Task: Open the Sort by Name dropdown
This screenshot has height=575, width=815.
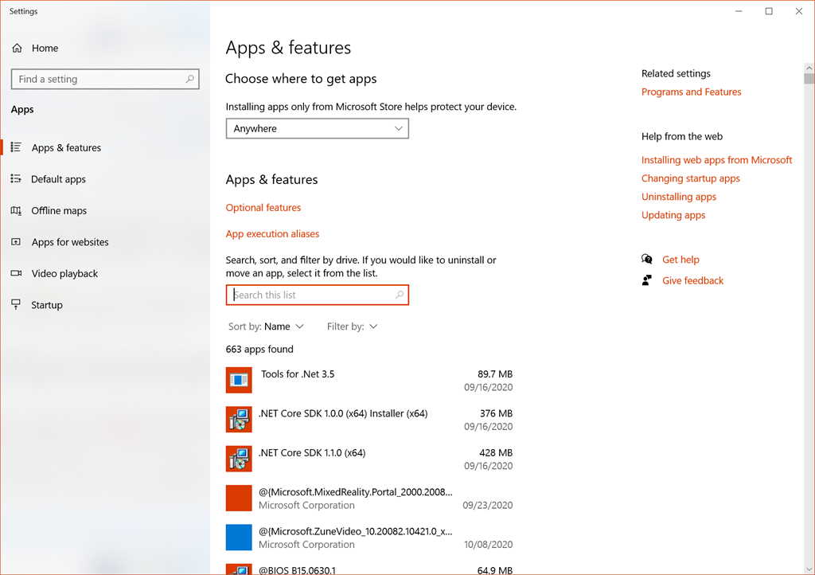Action: point(266,327)
